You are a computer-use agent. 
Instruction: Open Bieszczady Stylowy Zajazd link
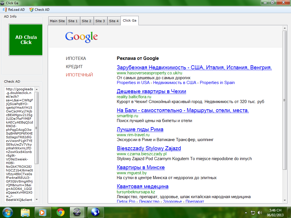[149, 148]
